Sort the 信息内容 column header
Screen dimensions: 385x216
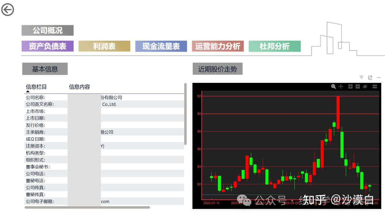tap(79, 87)
